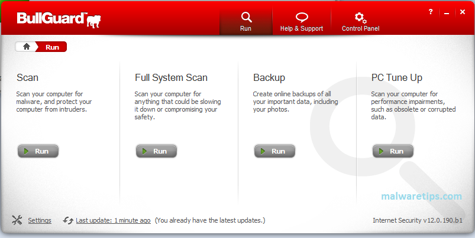Click the Internet Security v12.0.190.b1 version text
This screenshot has width=475, height=238.
418,220
